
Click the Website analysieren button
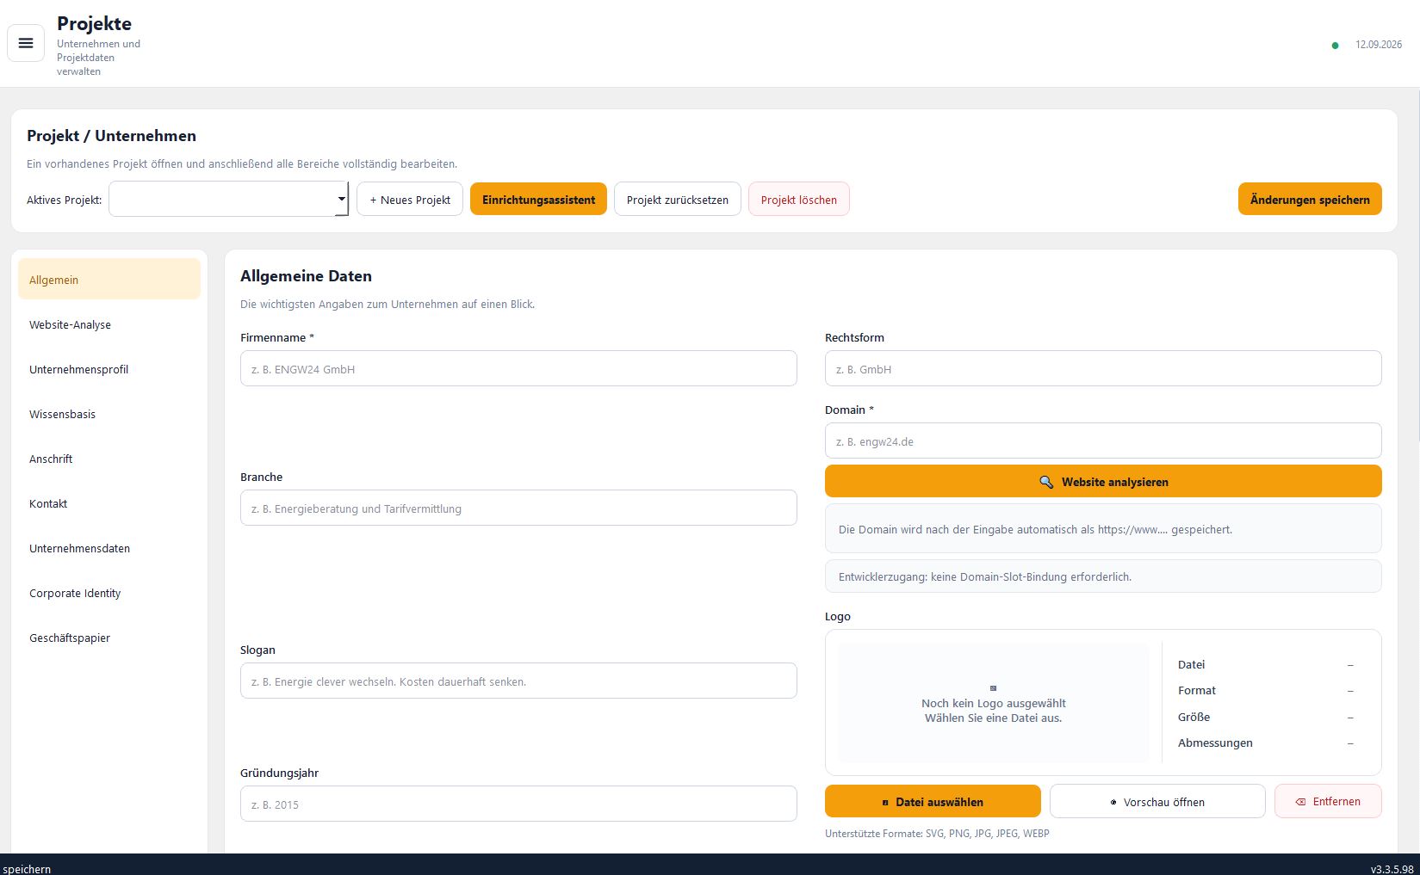pos(1103,481)
